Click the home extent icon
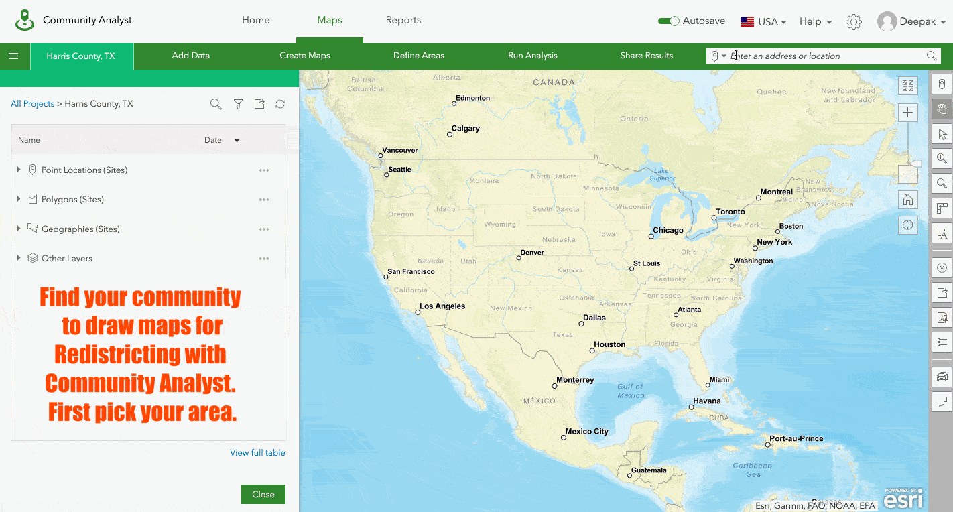 pos(908,200)
